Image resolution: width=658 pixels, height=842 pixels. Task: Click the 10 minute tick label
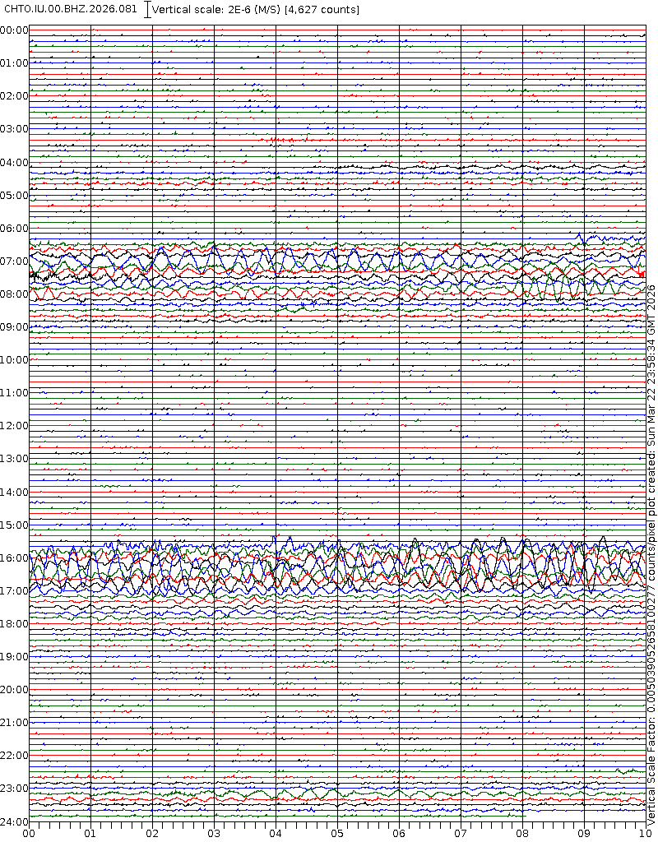(645, 833)
